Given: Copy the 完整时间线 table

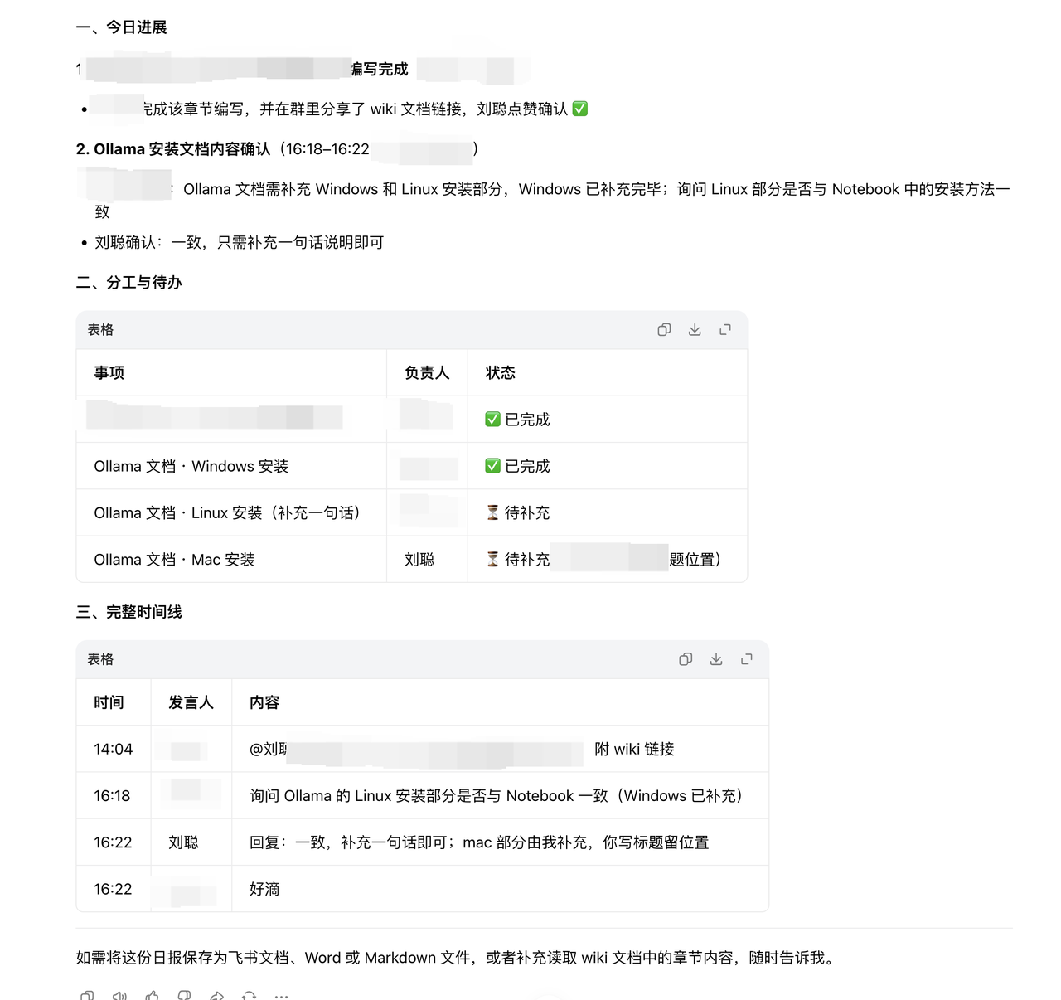Looking at the screenshot, I should pos(686,659).
